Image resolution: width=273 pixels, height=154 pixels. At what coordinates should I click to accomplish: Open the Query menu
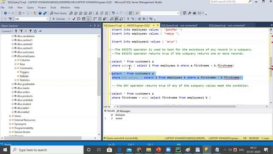[30, 8]
